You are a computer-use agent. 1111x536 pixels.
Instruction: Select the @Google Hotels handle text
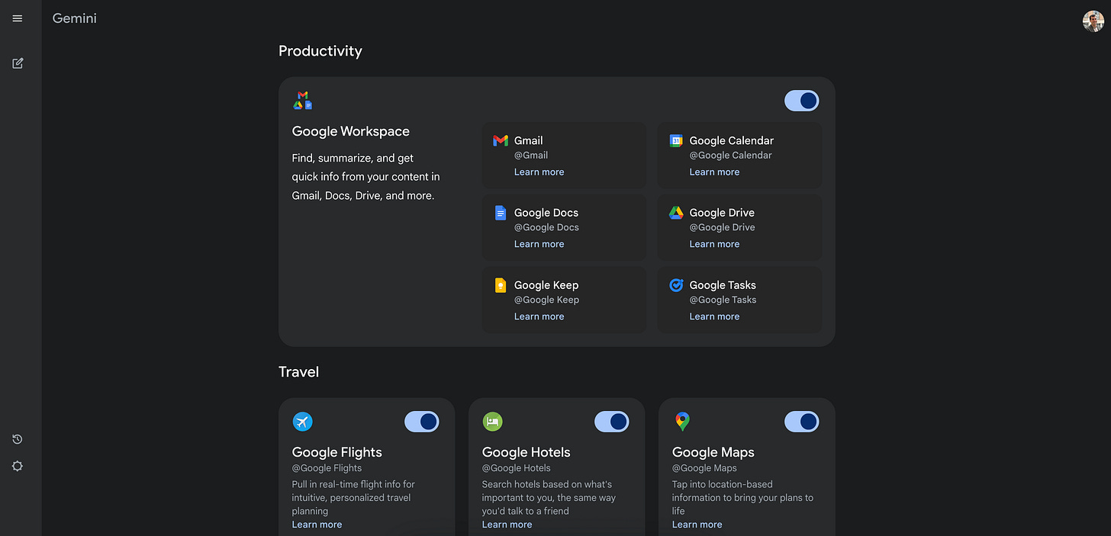click(x=517, y=469)
